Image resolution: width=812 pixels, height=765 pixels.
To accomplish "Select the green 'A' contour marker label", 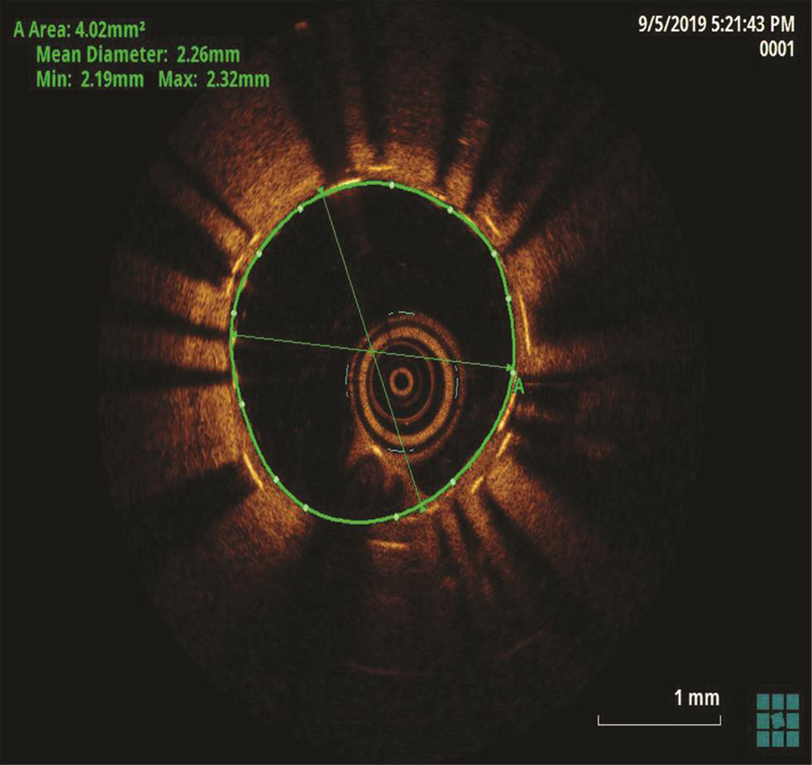I will [x=519, y=386].
